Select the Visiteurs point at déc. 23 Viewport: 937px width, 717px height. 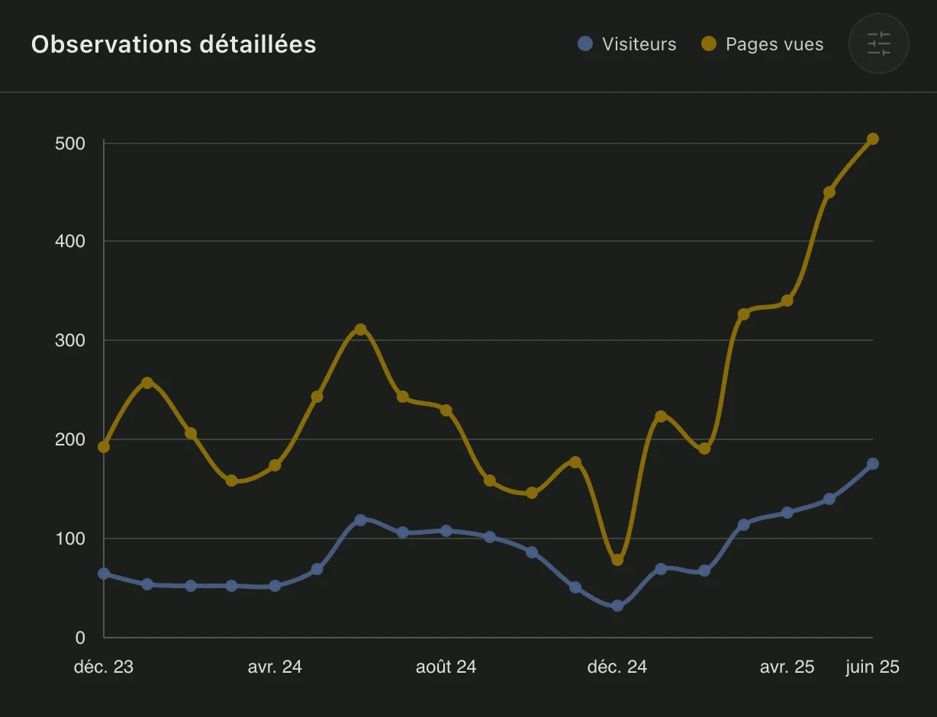click(104, 574)
